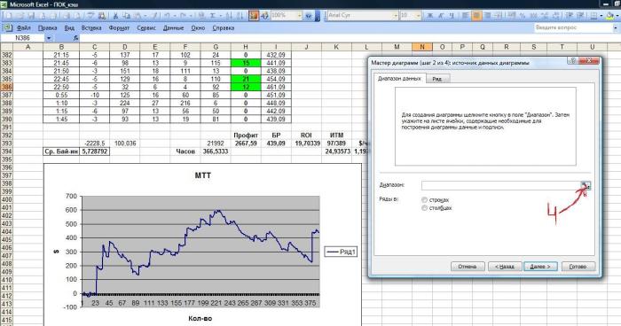Click the Excel workbook icon left of Файл
621x326 pixels.
pos(7,28)
